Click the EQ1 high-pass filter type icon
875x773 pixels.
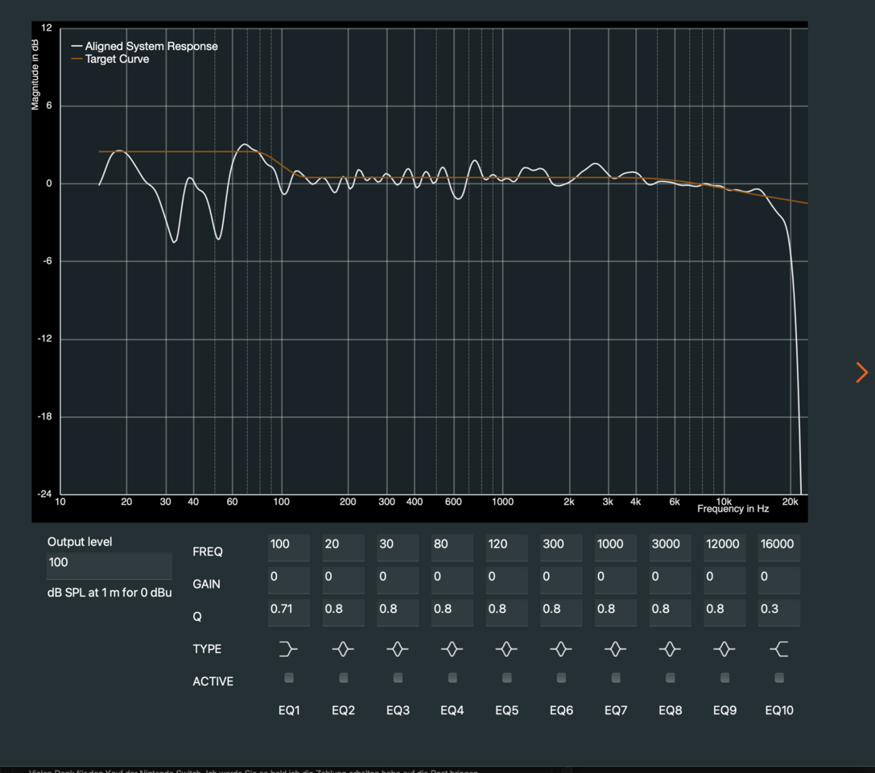[288, 648]
